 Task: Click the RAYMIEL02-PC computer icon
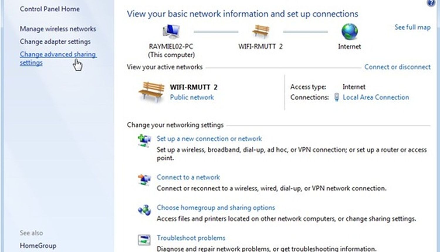pos(171,31)
